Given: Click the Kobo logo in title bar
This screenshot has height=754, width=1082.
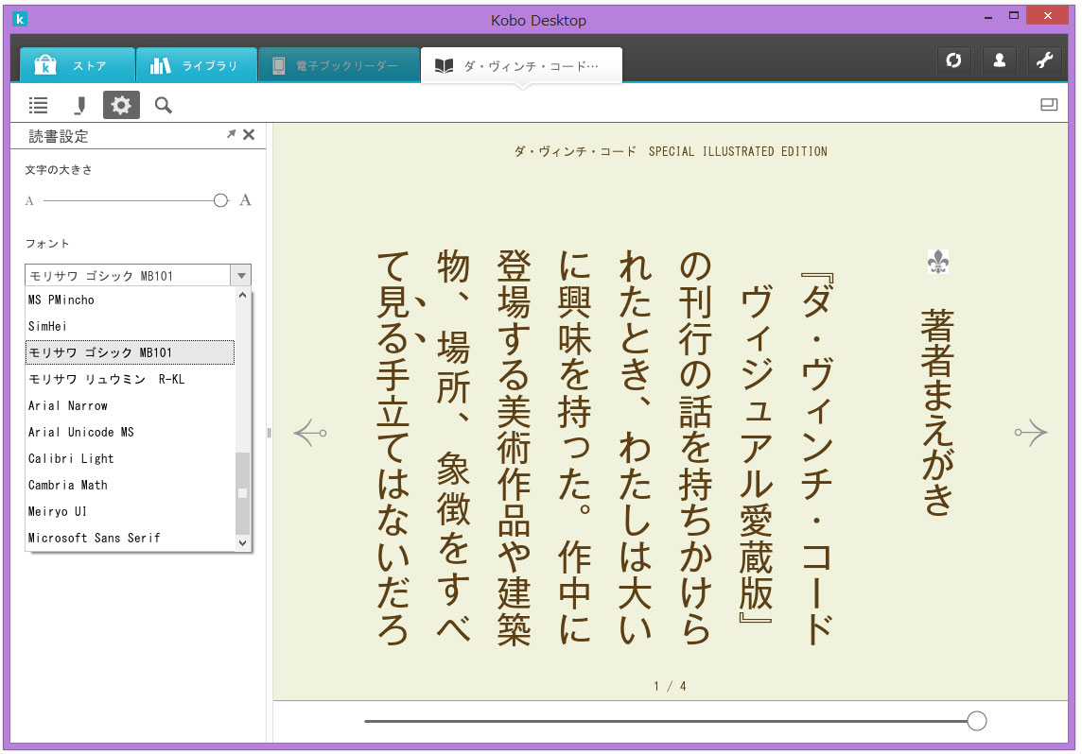Looking at the screenshot, I should click(x=20, y=19).
